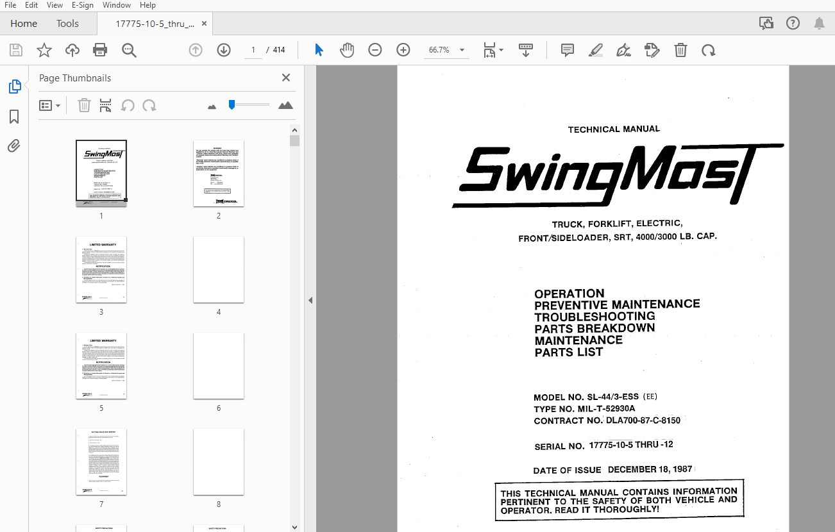Activate the Selection arrow tool
Viewport: 835px width, 532px height.
(319, 50)
